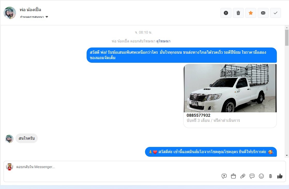Toggle the orange follow-up star
This screenshot has height=189, width=289.
[x=250, y=13]
